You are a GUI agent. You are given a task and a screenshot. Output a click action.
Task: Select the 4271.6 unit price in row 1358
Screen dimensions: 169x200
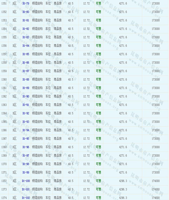[123, 63]
